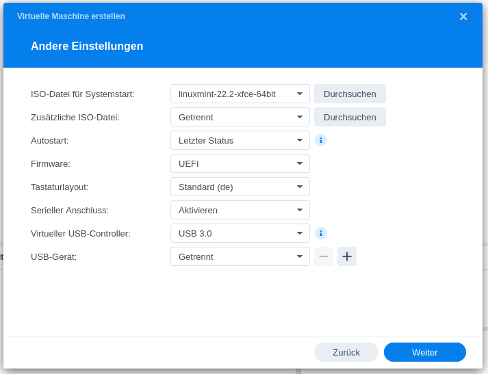Click the USB-Gerät label
Viewport: 488px width, 374px height.
53,257
